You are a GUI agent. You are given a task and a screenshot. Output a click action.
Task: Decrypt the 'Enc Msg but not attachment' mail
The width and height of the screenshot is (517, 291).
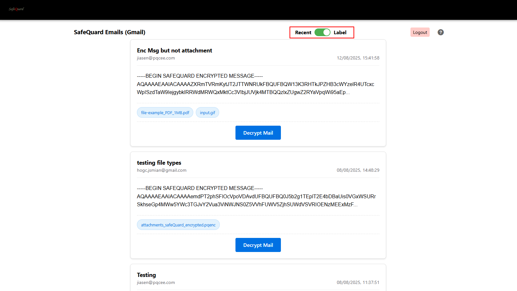point(258,133)
